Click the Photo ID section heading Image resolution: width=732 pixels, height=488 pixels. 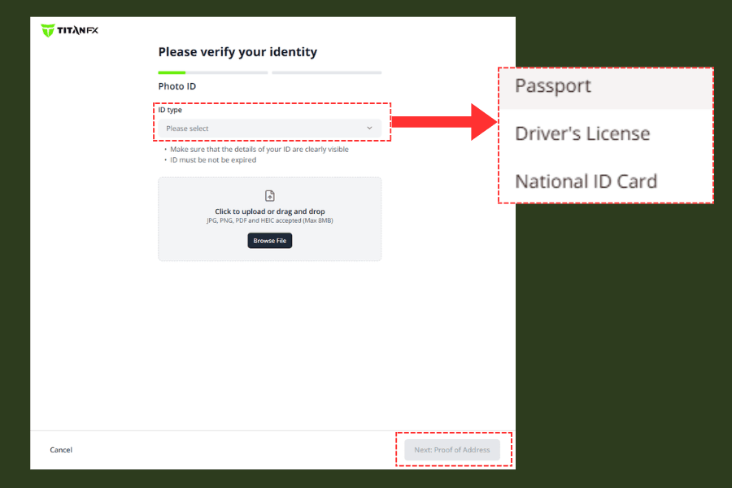coord(176,86)
